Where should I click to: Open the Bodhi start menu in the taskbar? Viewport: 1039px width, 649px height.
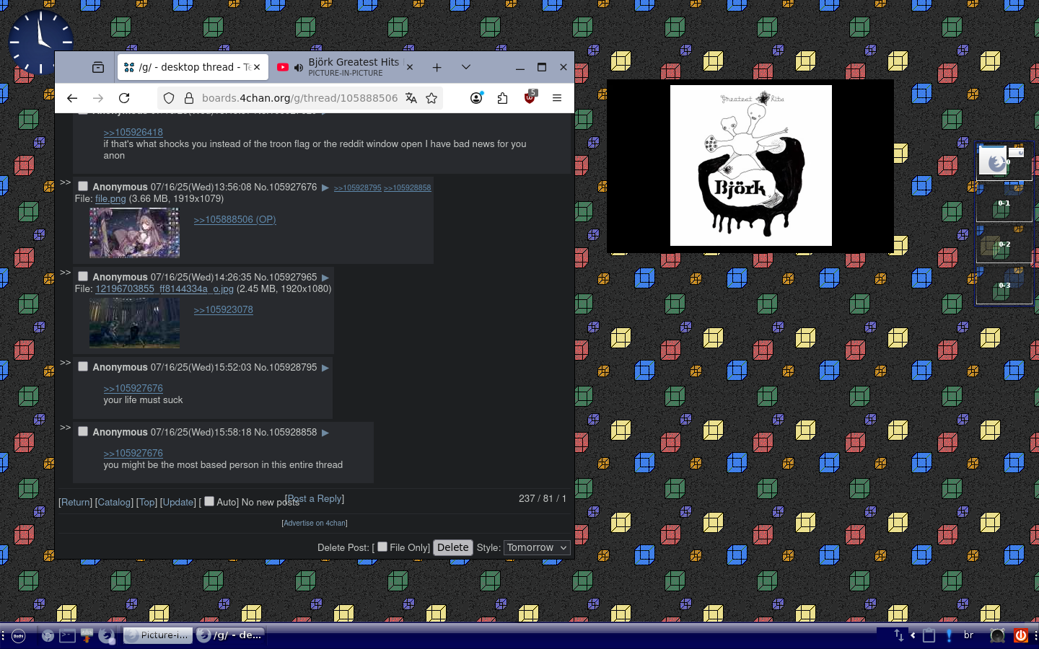pyautogui.click(x=18, y=635)
